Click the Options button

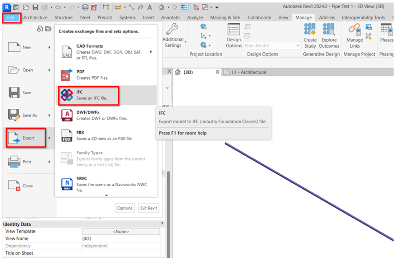click(x=125, y=208)
